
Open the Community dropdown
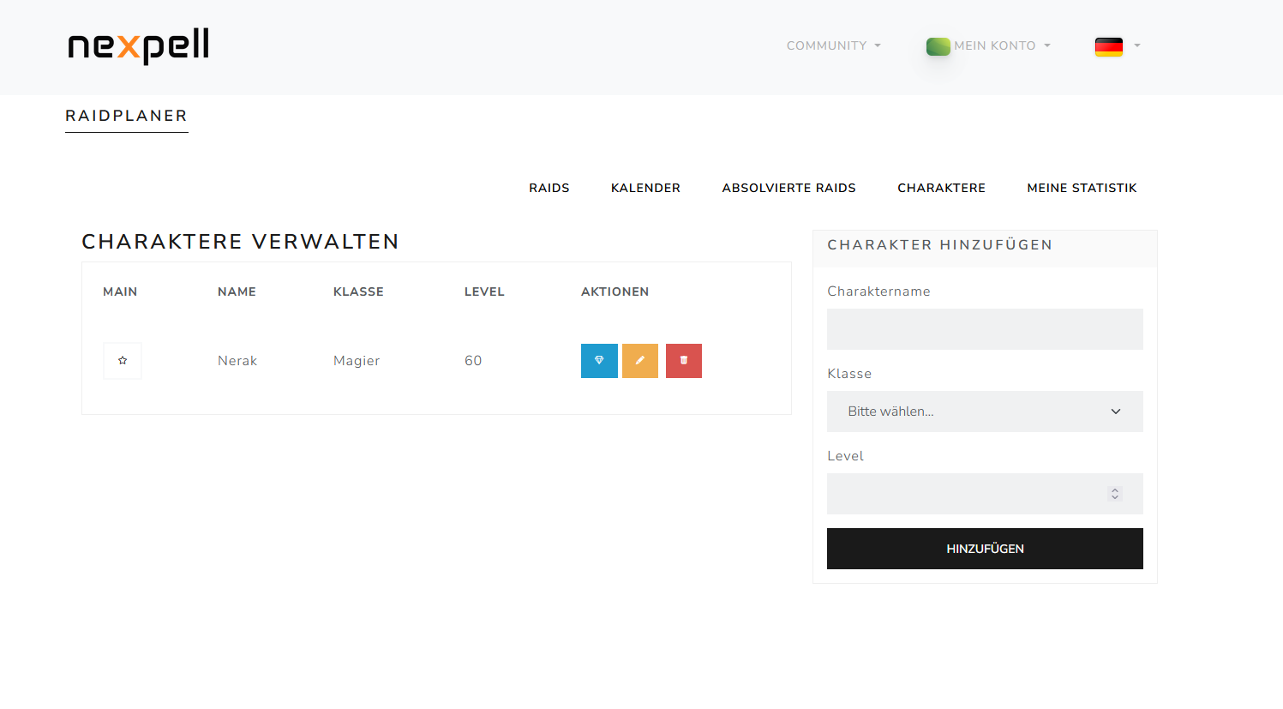pyautogui.click(x=832, y=45)
